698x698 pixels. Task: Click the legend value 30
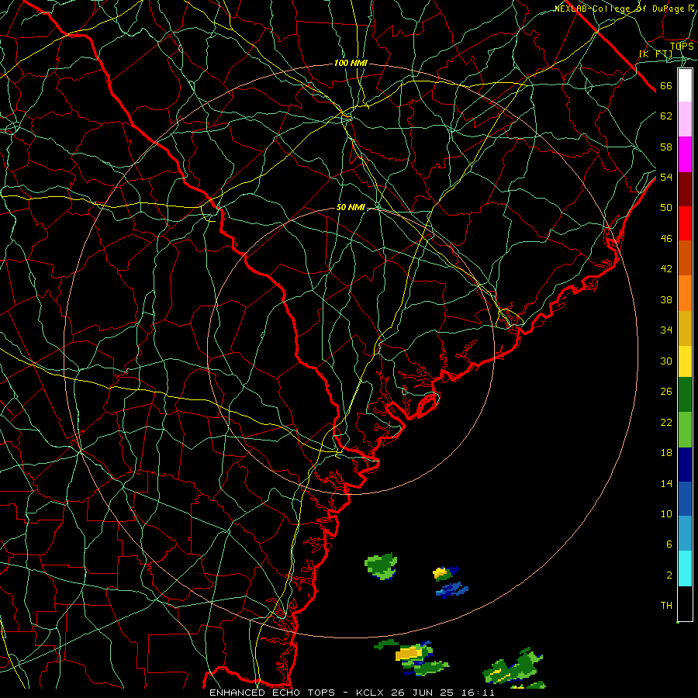click(666, 361)
